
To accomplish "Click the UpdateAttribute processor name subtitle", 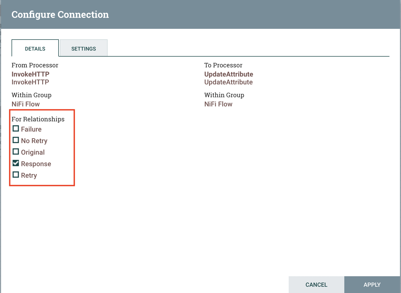I will [x=228, y=82].
